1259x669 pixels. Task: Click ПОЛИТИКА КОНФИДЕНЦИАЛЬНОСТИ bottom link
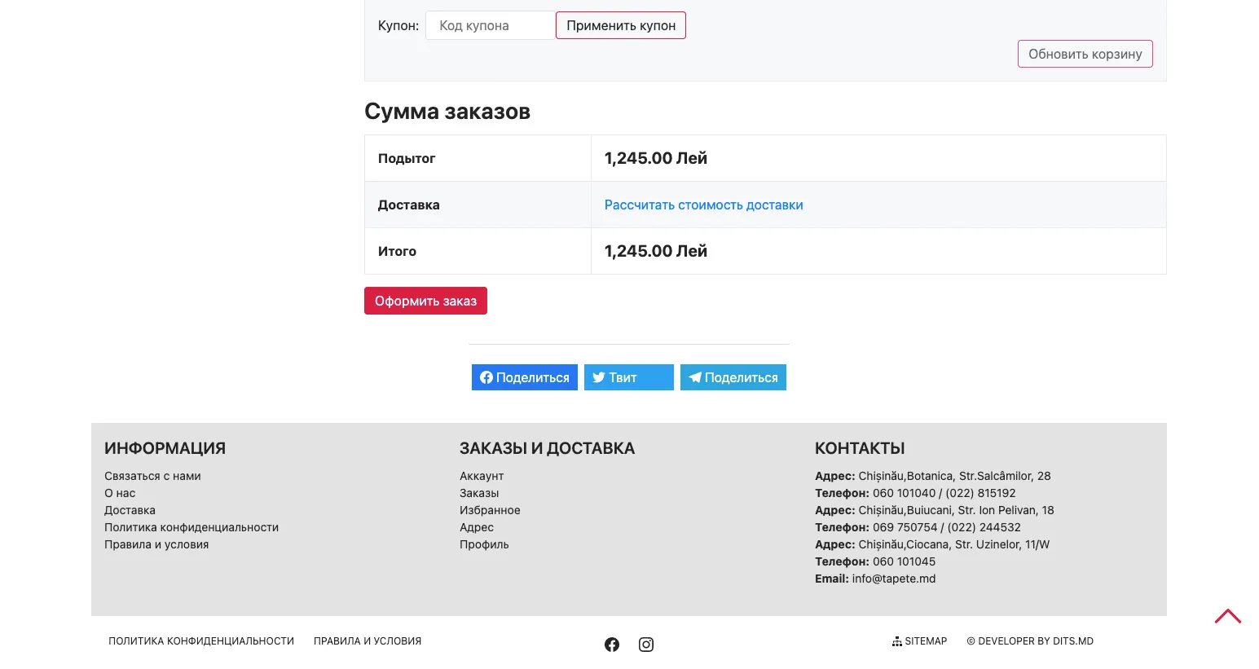click(x=201, y=641)
